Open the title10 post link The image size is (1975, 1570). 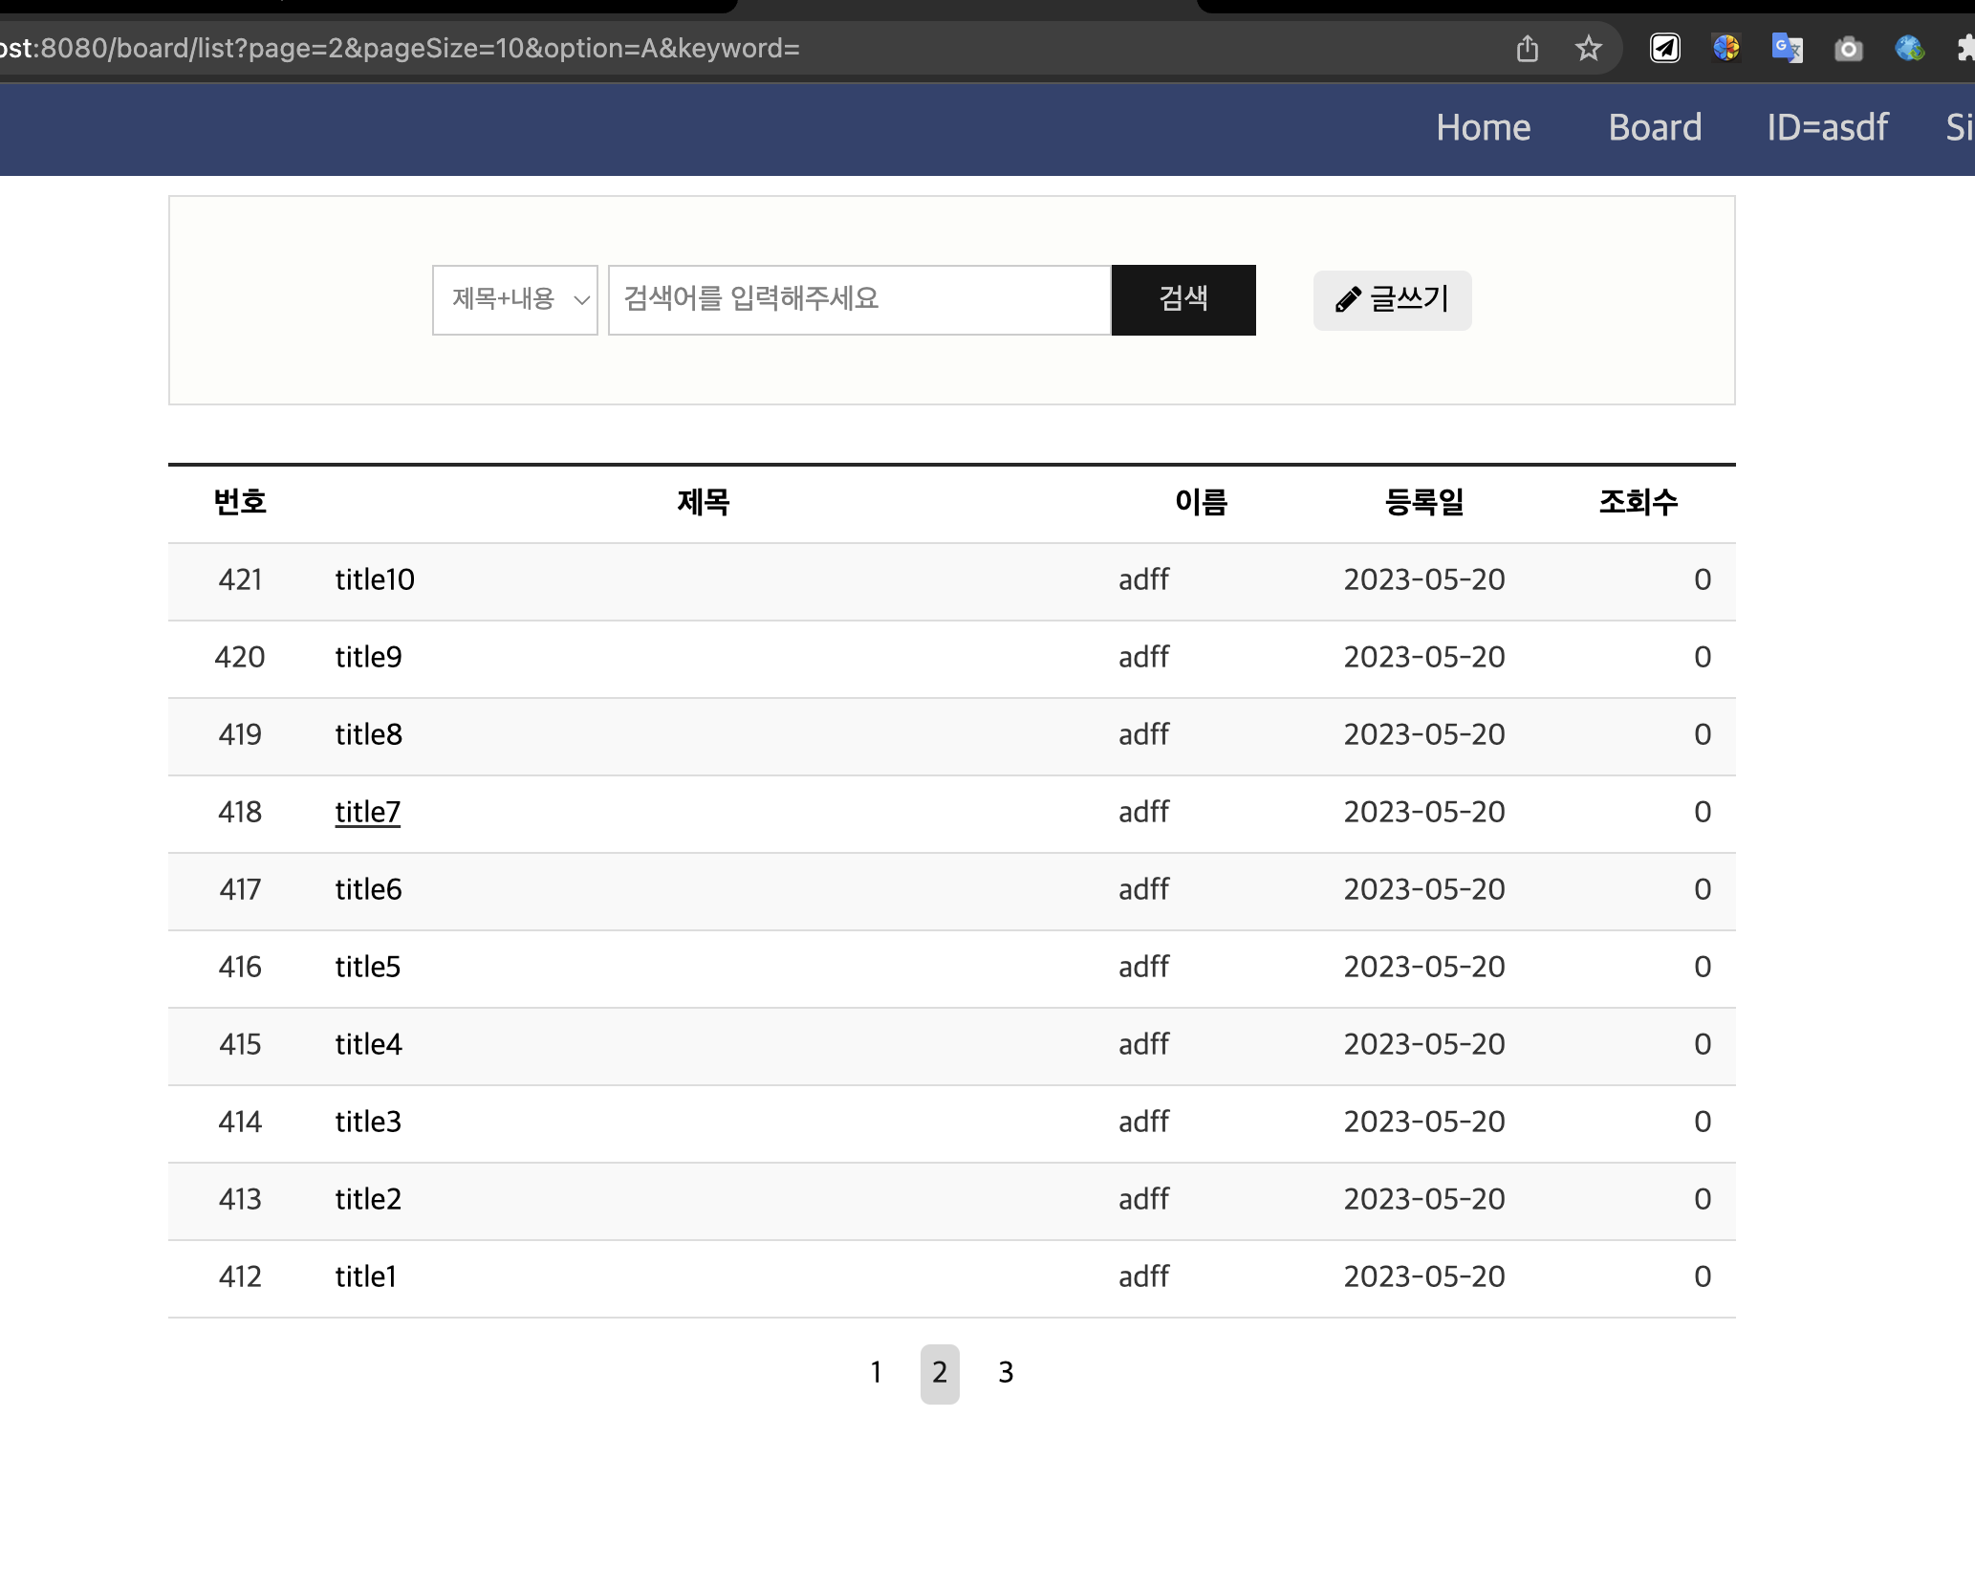point(374,580)
